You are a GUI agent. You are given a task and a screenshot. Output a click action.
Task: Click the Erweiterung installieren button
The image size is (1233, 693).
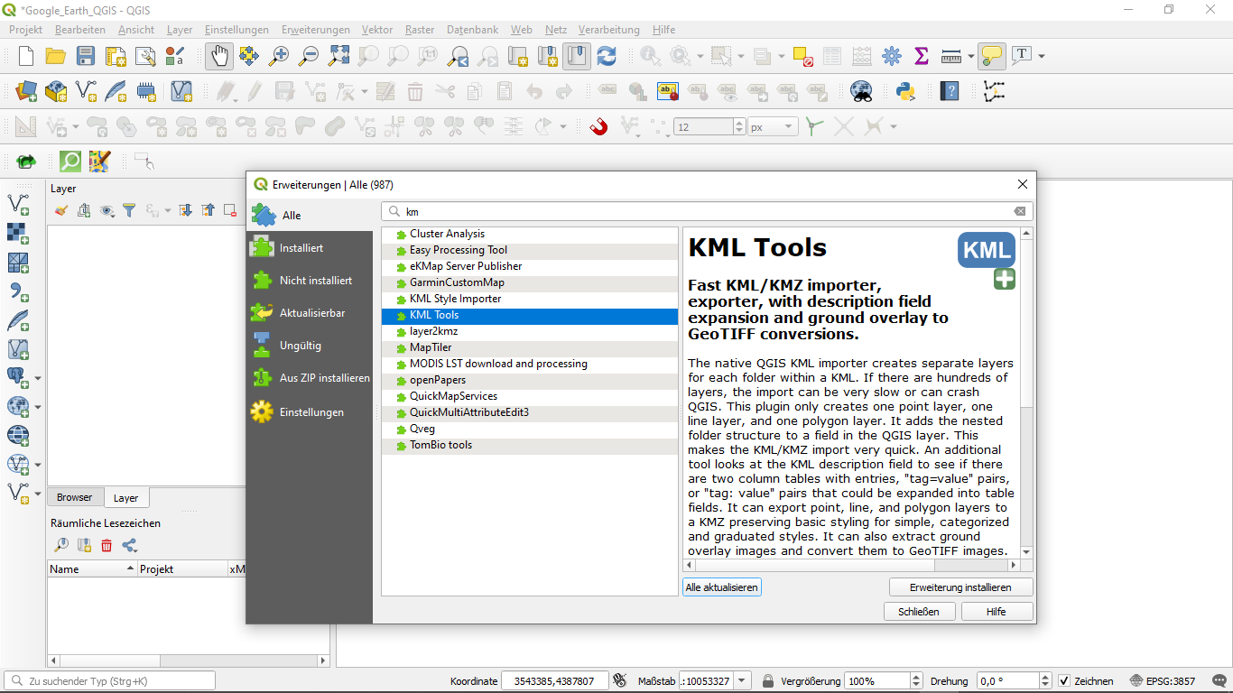click(960, 587)
